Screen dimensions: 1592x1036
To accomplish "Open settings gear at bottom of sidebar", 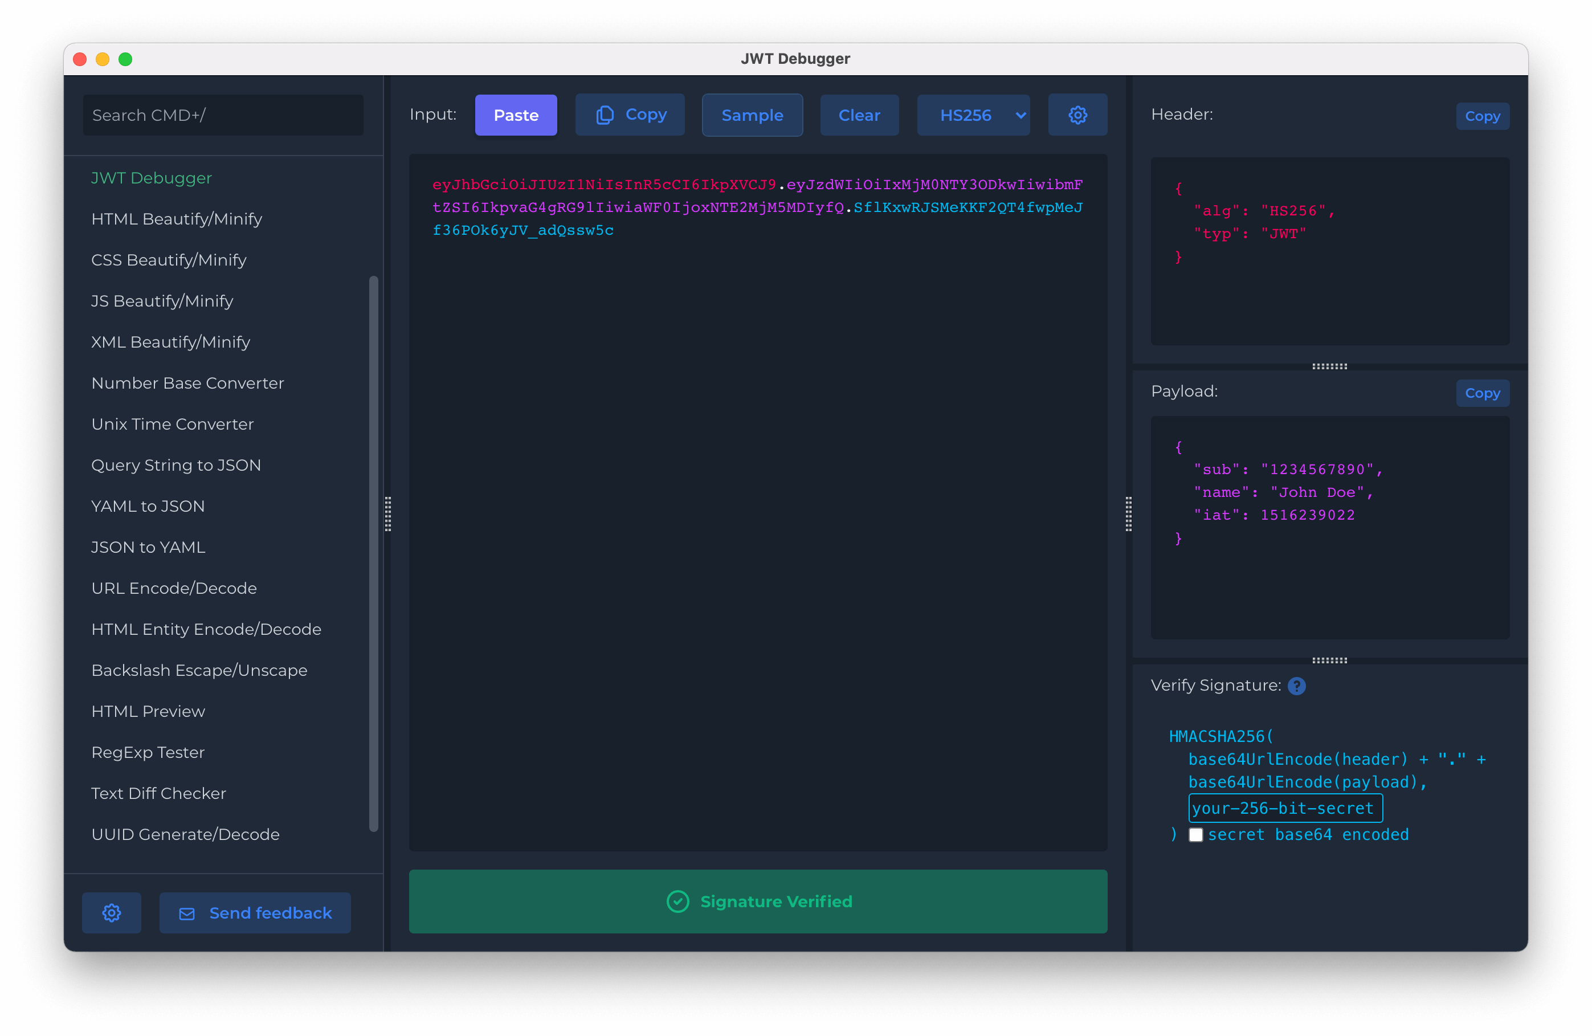I will tap(112, 912).
